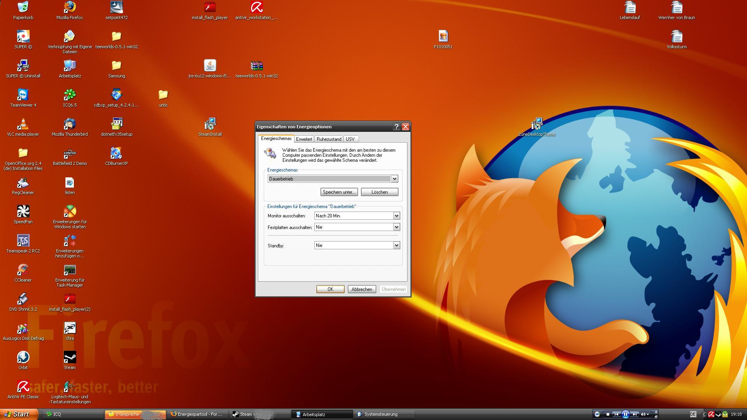Switch to the Ruhezustand tab
This screenshot has height=420, width=747.
329,139
